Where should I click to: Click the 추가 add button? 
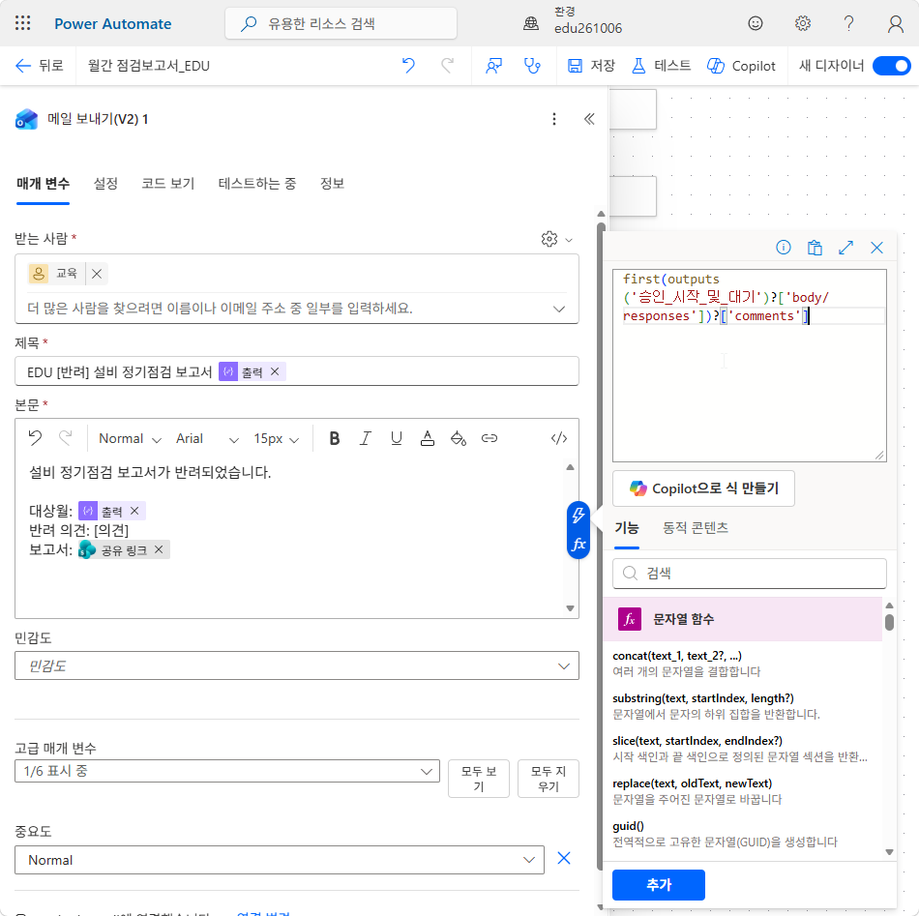pyautogui.click(x=658, y=885)
